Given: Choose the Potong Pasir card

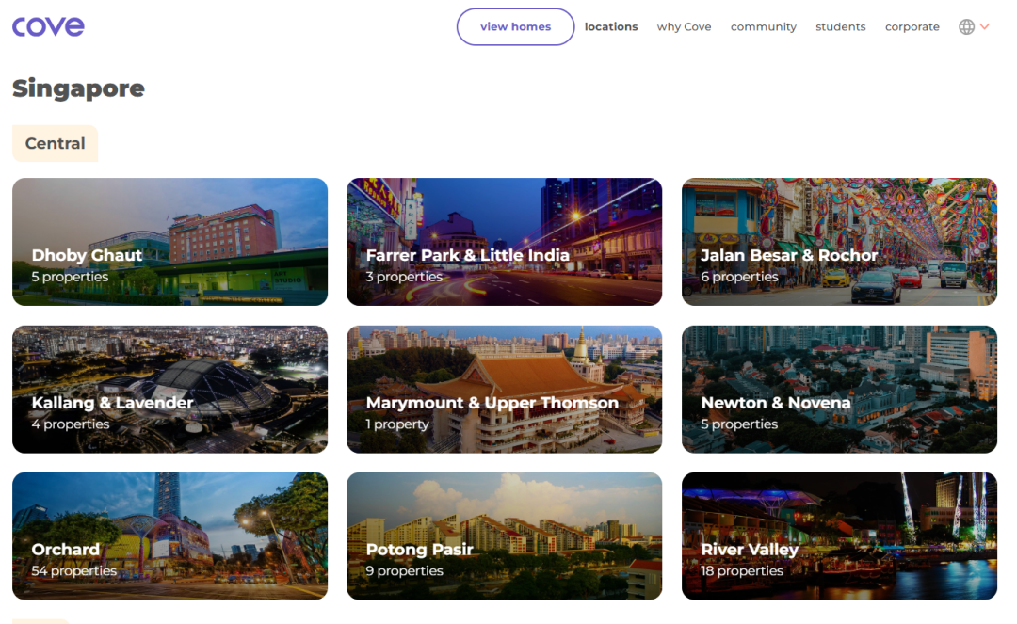Looking at the screenshot, I should [x=504, y=536].
